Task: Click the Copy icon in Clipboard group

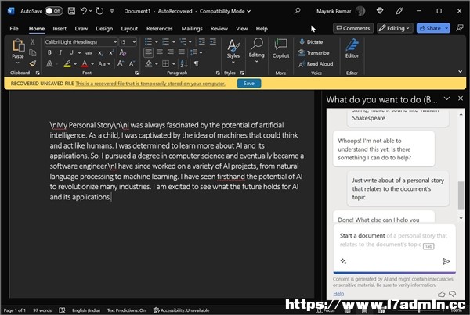Action: click(x=33, y=52)
